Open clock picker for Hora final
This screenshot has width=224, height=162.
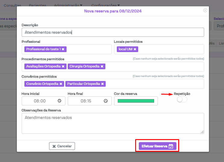point(105,101)
